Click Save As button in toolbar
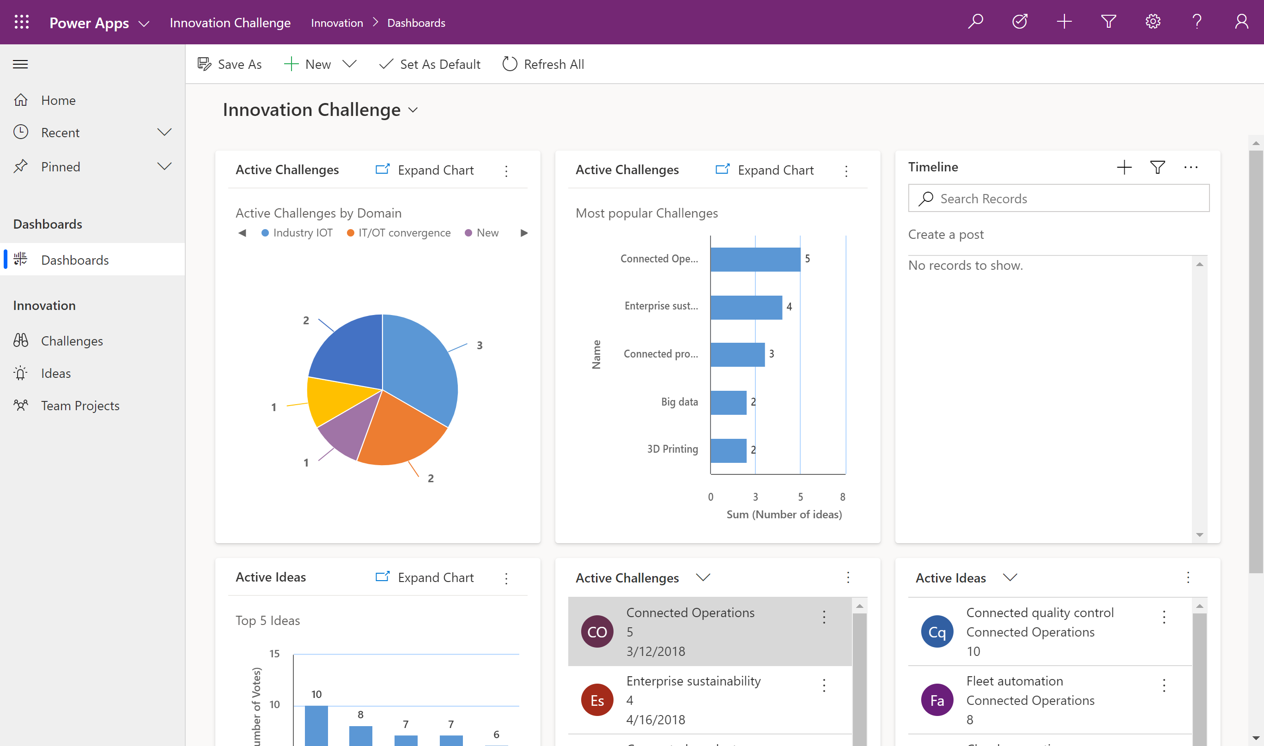 tap(229, 64)
